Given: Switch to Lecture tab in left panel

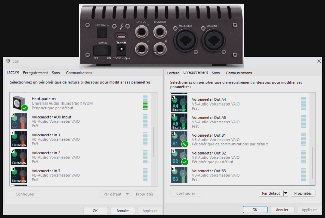Looking at the screenshot, I should (13, 72).
